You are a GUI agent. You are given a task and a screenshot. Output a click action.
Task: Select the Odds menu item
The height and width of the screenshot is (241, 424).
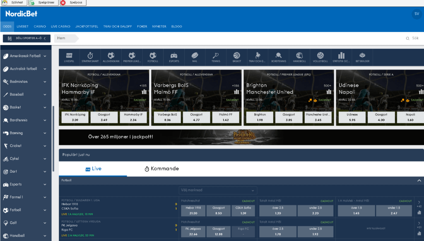(7, 27)
